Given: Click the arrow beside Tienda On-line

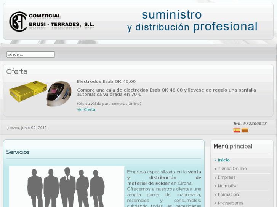Looking at the screenshot, I should [215, 169].
